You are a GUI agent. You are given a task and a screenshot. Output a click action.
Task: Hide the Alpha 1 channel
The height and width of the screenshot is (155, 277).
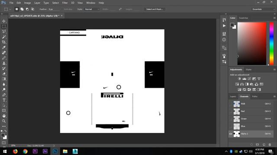pyautogui.click(x=231, y=134)
